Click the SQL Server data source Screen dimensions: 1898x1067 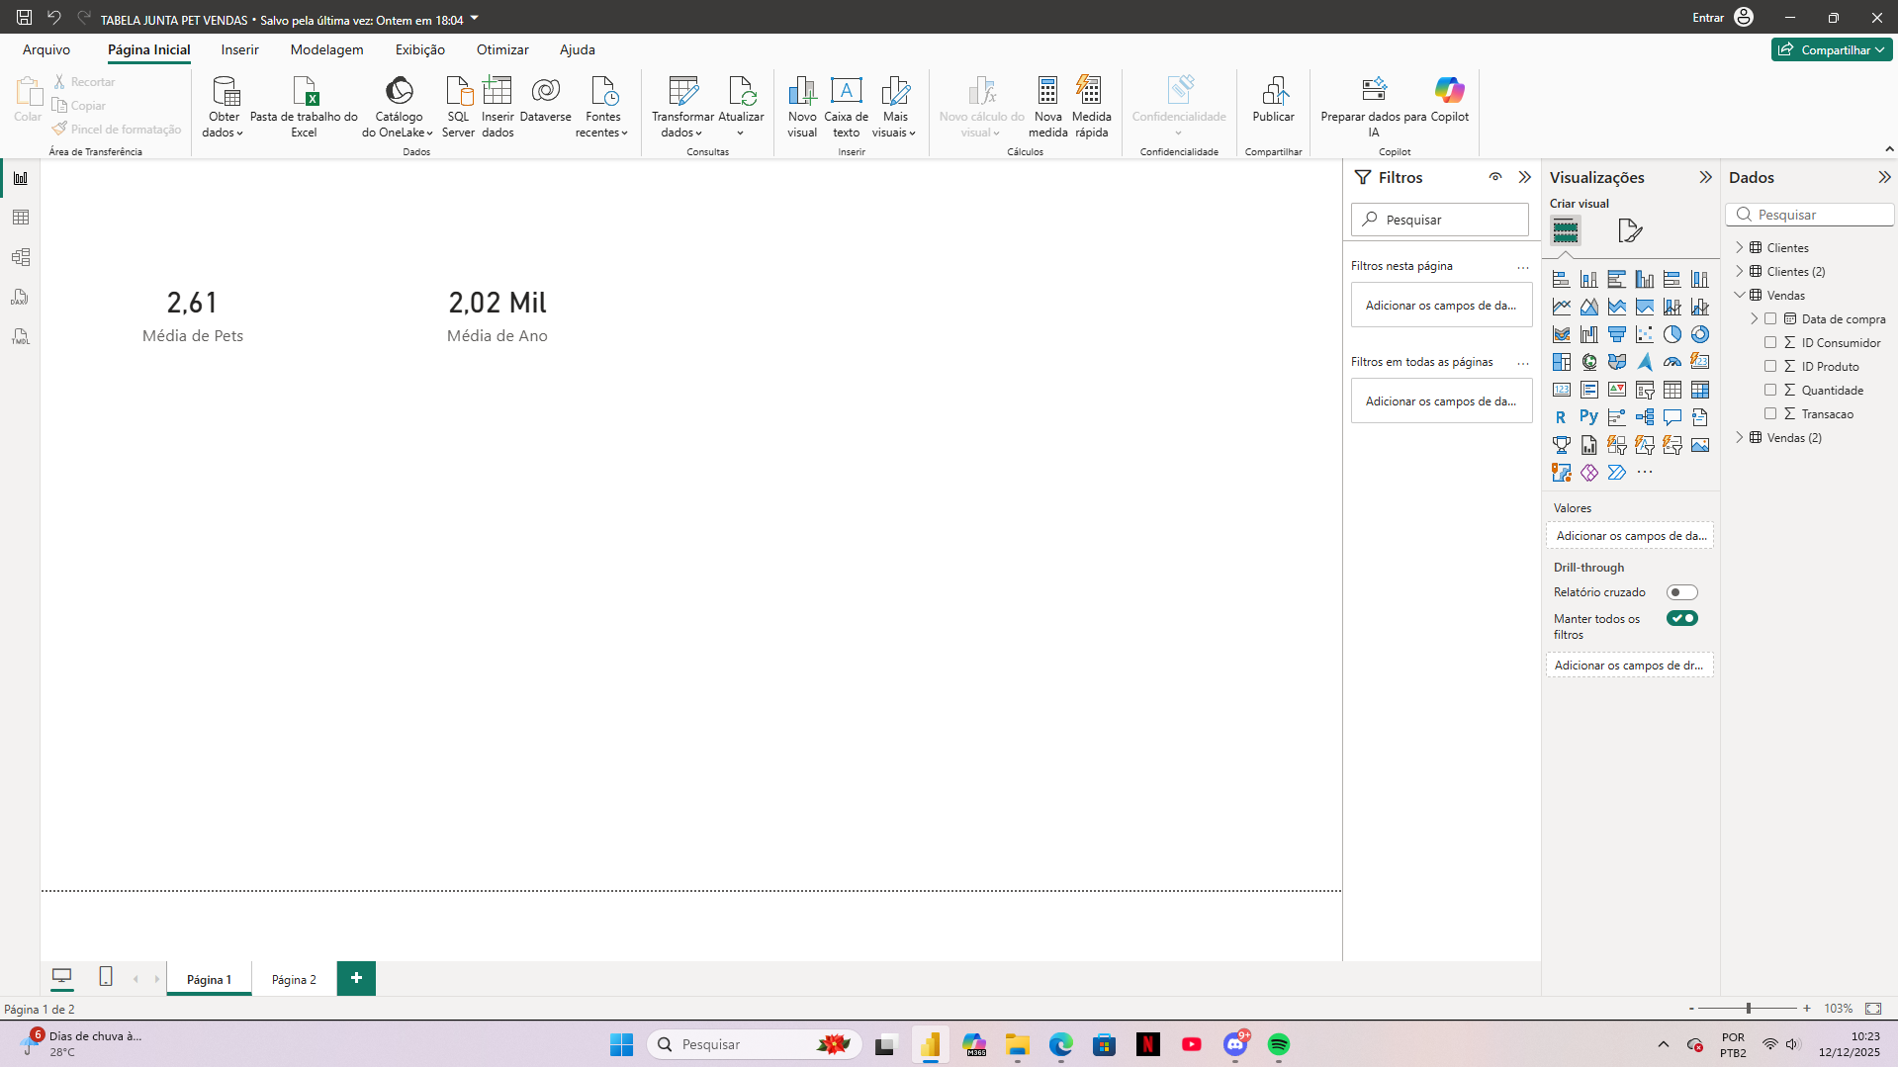(458, 107)
